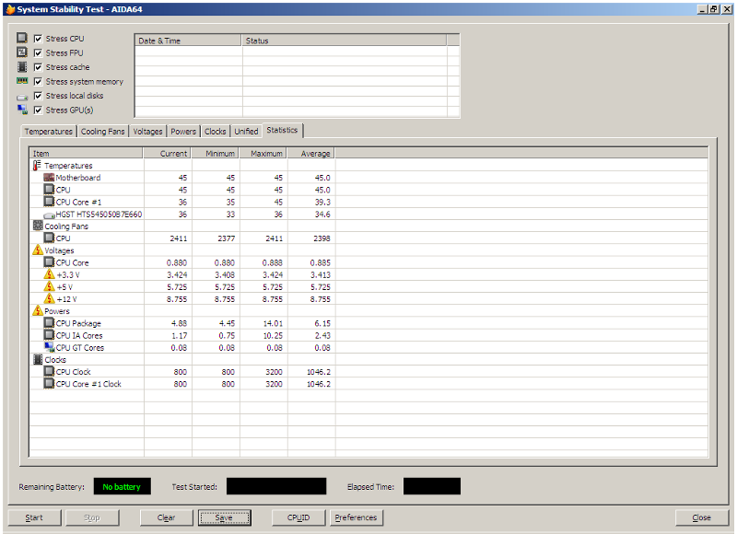Click the hard disk icon of HGST HTS545050B7E660
The height and width of the screenshot is (534, 737).
(49, 215)
